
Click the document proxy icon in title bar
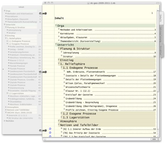[x=88, y=3]
